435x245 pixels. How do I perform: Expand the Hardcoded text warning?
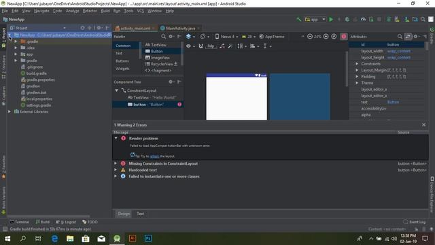tap(116, 169)
